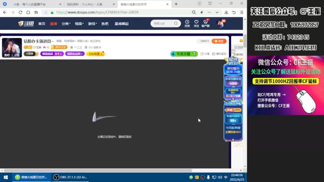This screenshot has height=182, width=324.
Task: Click the tab count box icon
Action: click(199, 4)
